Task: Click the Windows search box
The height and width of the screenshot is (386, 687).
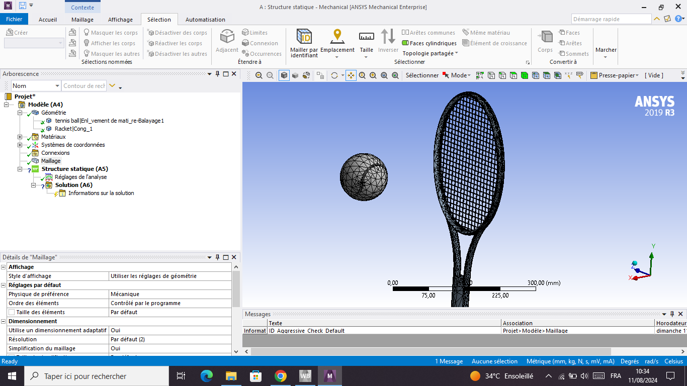Action: click(96, 376)
